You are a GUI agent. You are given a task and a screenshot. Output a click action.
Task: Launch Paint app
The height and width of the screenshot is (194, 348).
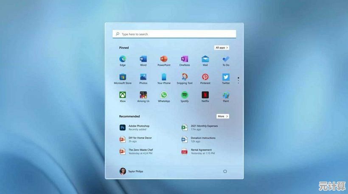coord(226,97)
